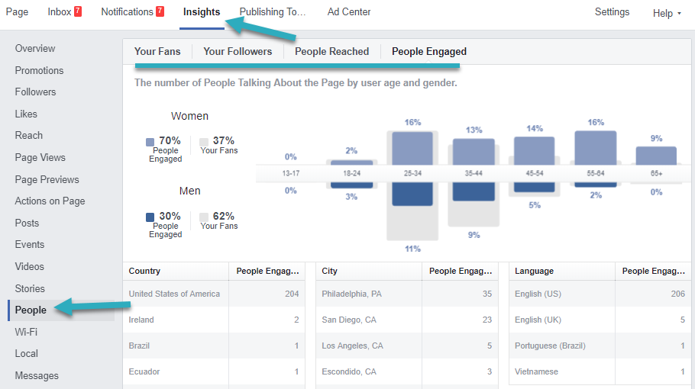Viewport: 695px width, 389px height.
Task: Open Messages from the sidebar
Action: [x=37, y=375]
